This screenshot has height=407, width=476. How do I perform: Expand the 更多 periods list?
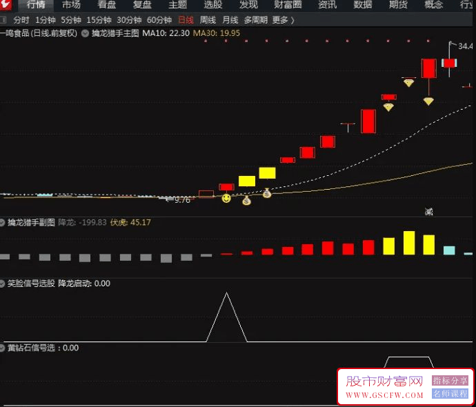click(283, 20)
